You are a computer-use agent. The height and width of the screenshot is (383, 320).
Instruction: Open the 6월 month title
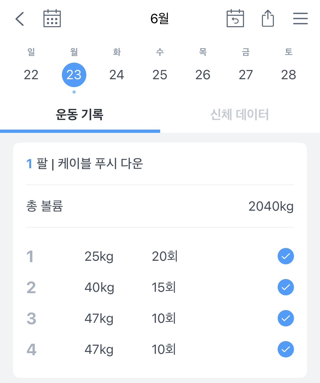160,19
